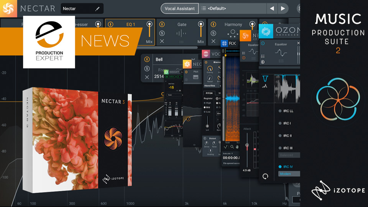Toggle the Neutron Equalizer power button
This screenshot has width=368, height=207.
click(244, 58)
